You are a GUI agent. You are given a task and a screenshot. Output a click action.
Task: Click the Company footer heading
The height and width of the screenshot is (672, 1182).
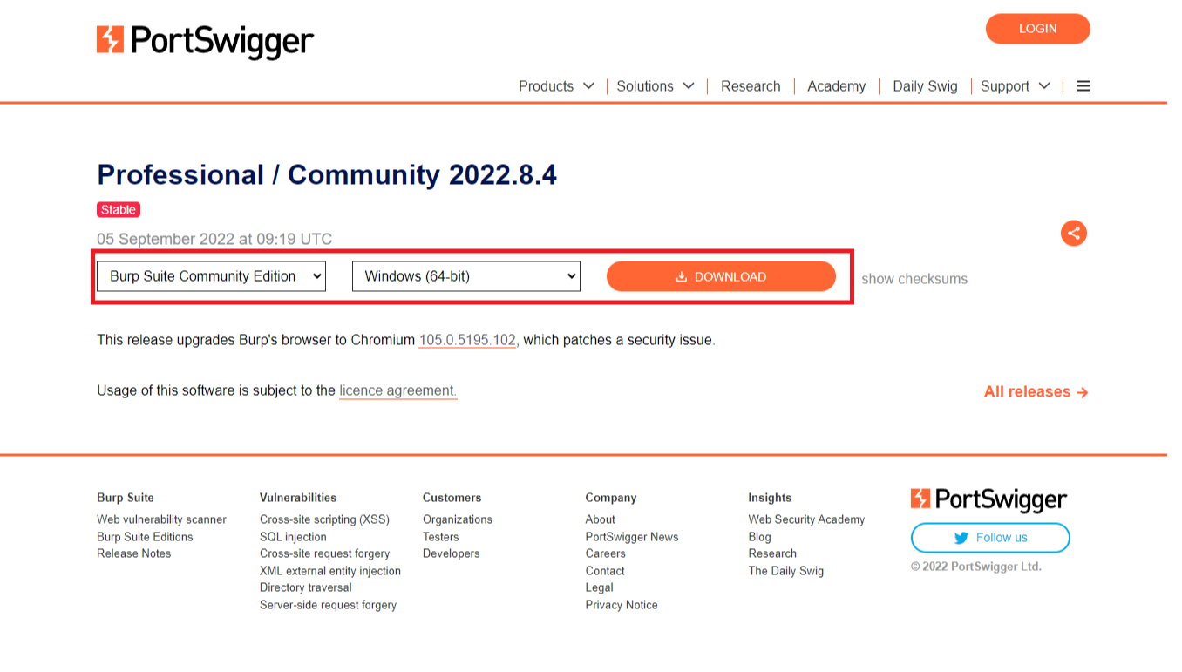[611, 498]
